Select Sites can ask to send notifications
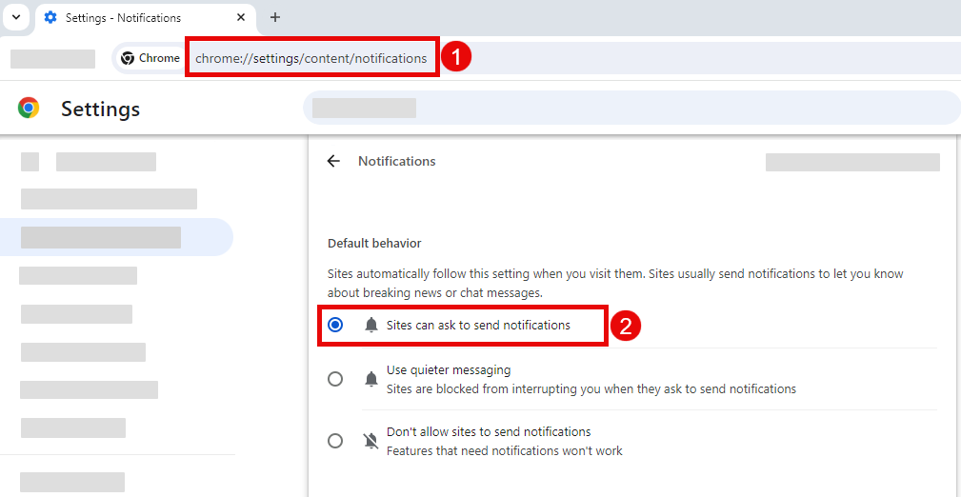This screenshot has width=961, height=497. click(x=335, y=325)
